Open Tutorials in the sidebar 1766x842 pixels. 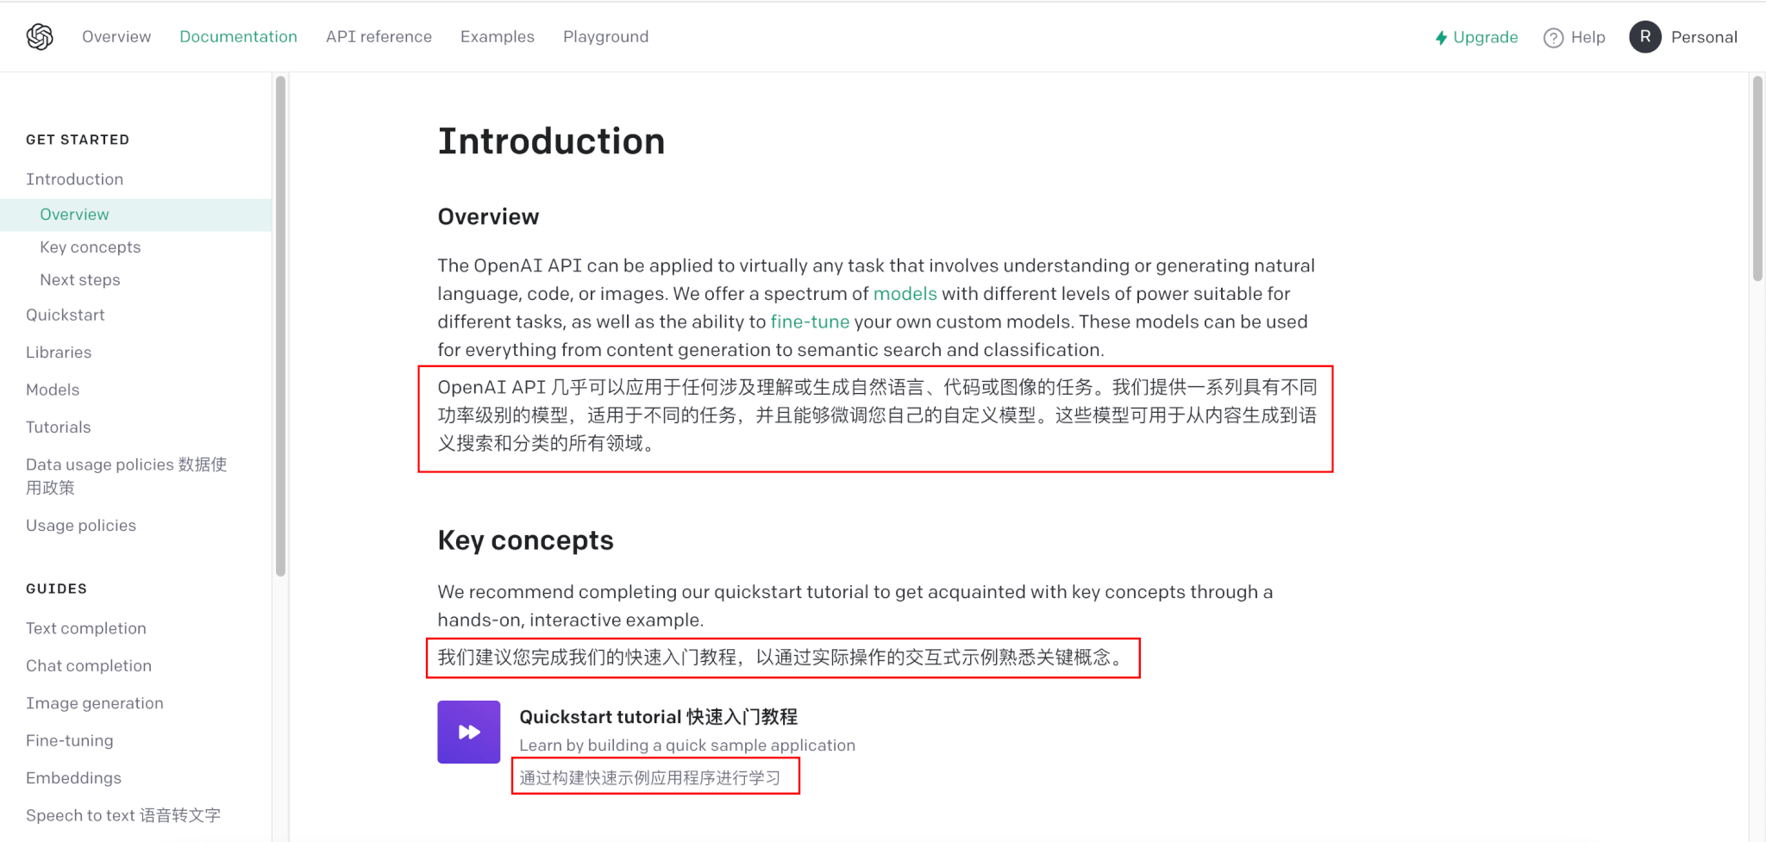(59, 427)
